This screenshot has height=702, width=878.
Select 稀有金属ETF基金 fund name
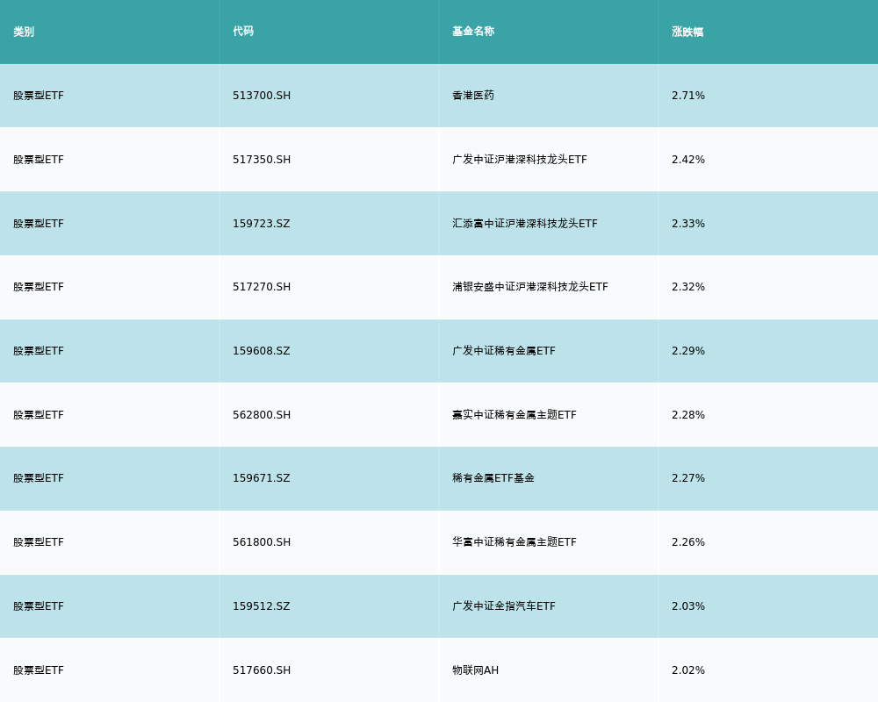pos(493,478)
